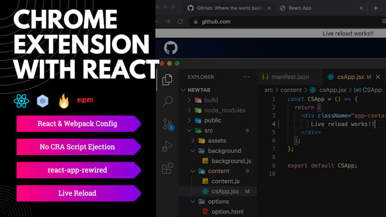Expand the public folder chevron
Image resolution: width=386 pixels, height=217 pixels.
pos(189,121)
